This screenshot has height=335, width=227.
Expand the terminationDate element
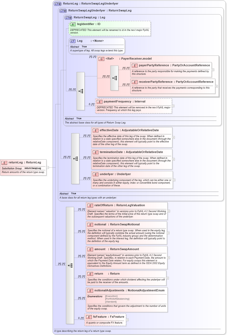tap(173, 159)
